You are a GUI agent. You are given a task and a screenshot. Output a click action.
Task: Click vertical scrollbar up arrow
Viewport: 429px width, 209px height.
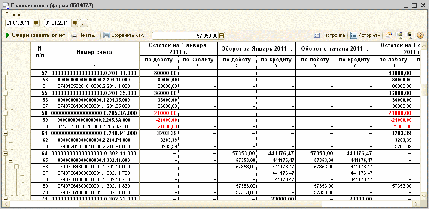(x=424, y=45)
